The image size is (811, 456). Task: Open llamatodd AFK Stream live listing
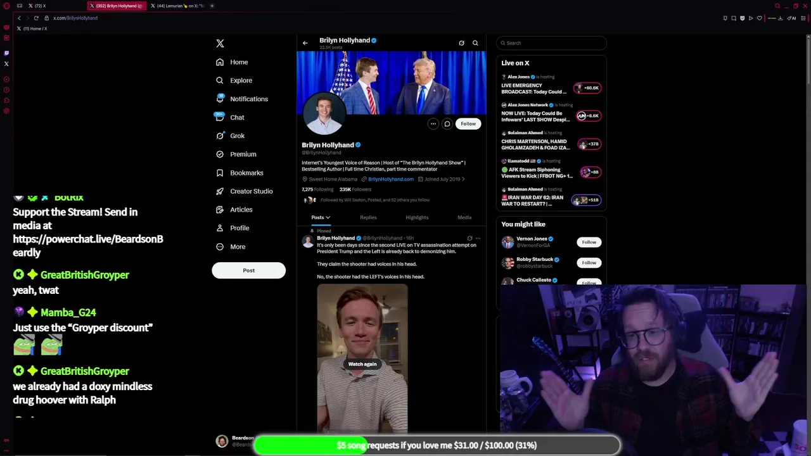pyautogui.click(x=551, y=169)
